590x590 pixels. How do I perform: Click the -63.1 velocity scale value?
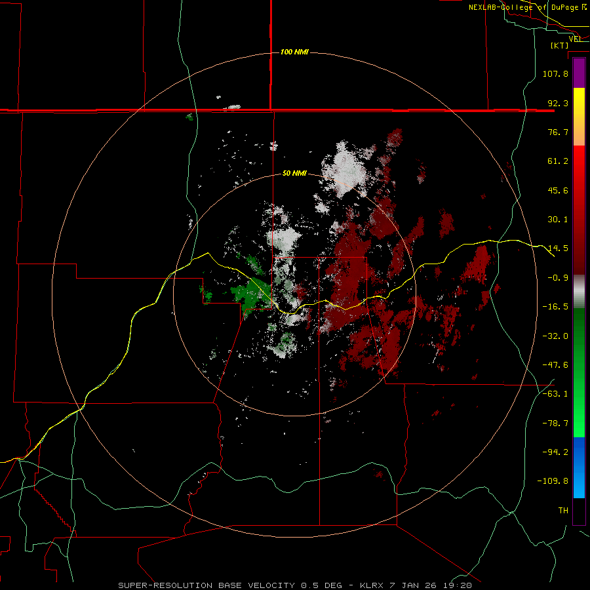(x=555, y=394)
